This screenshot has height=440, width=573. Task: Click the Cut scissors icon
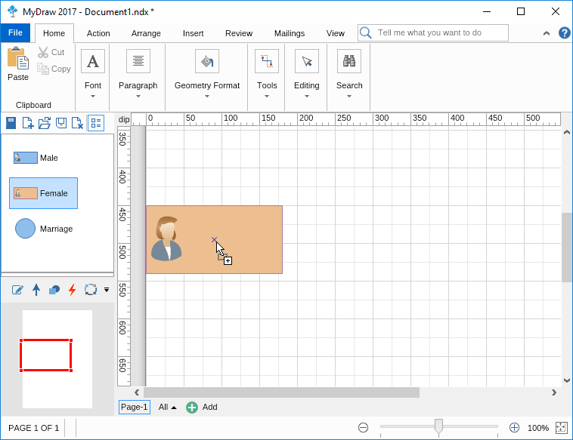tap(43, 52)
